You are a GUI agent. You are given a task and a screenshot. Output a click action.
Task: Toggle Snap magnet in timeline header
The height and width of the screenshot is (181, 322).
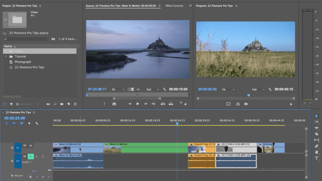point(14,124)
